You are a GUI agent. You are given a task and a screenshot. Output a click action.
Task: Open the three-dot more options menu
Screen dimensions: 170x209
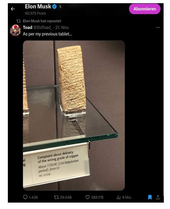pos(158,27)
